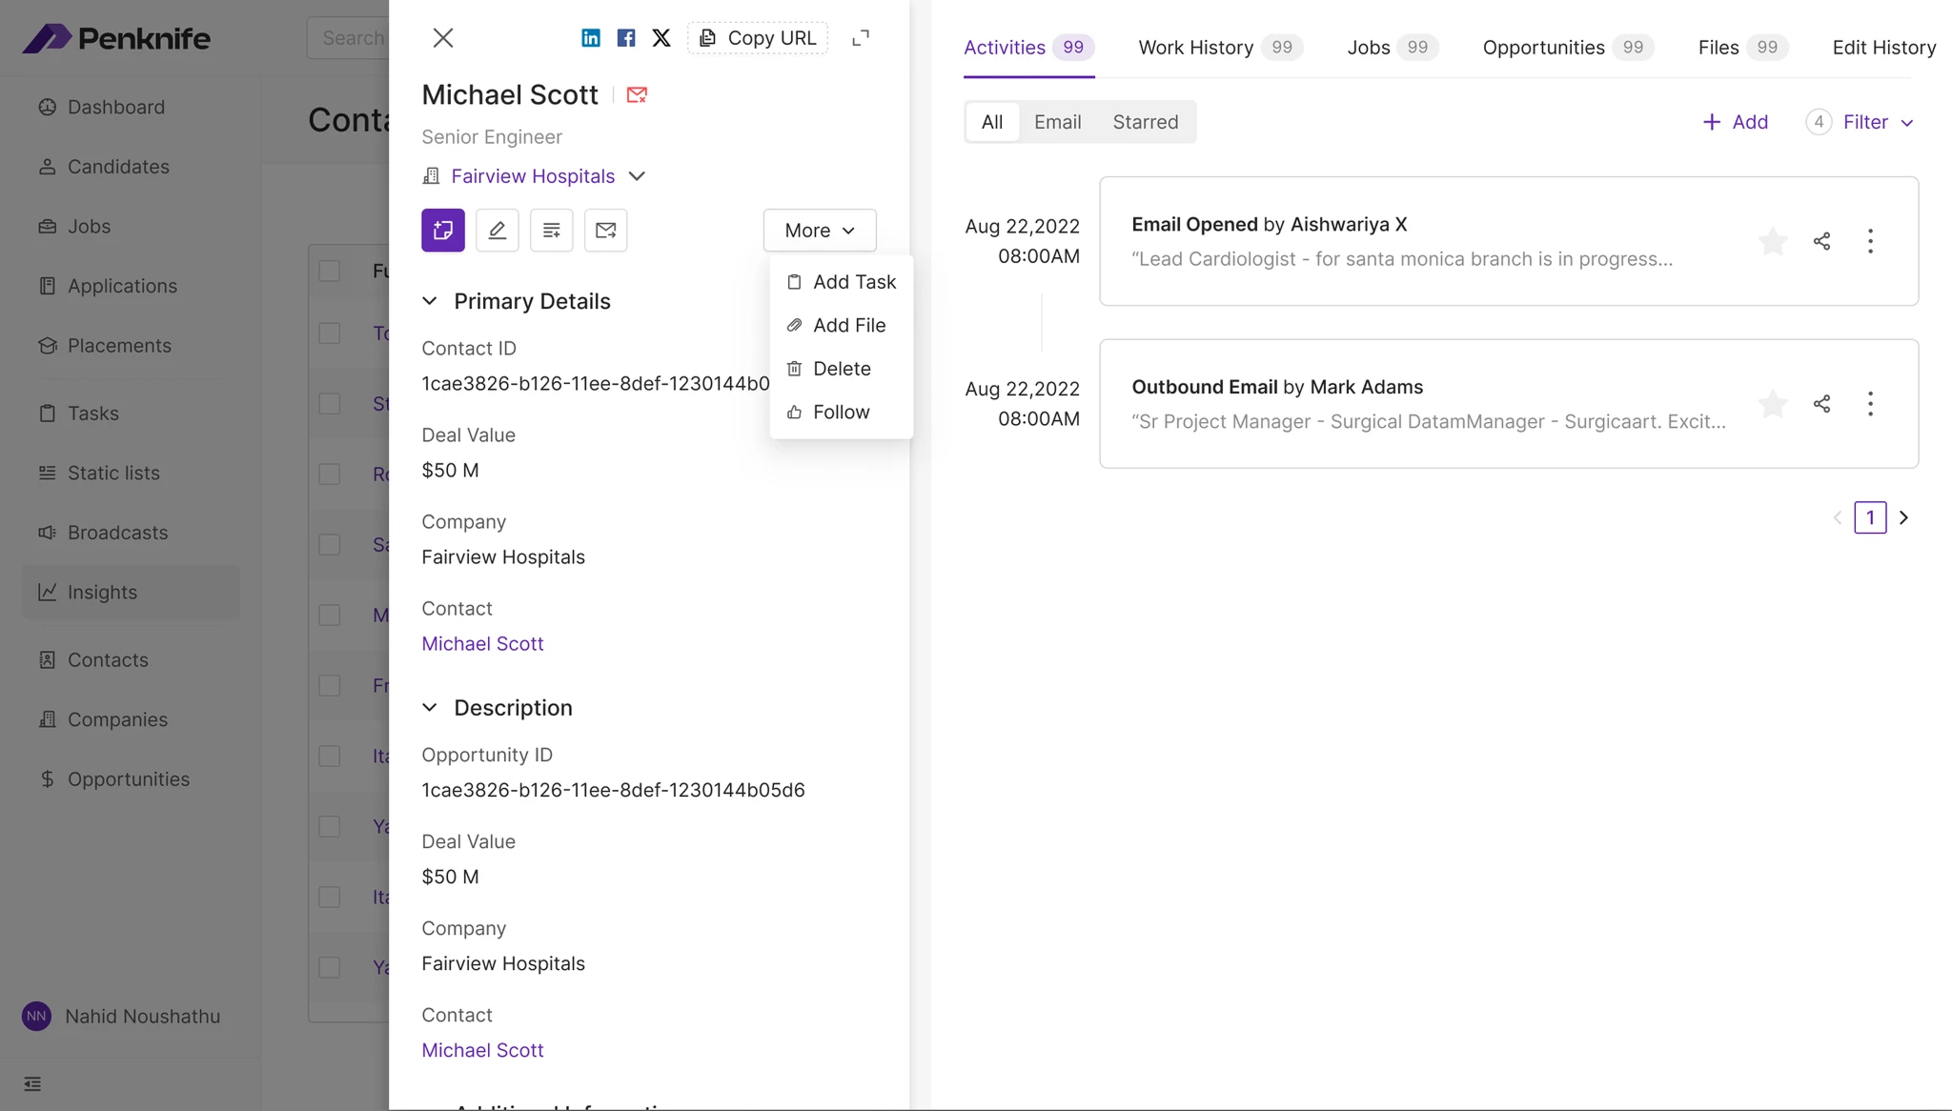Share the Email Opened activity
The height and width of the screenshot is (1111, 1952).
point(1822,241)
